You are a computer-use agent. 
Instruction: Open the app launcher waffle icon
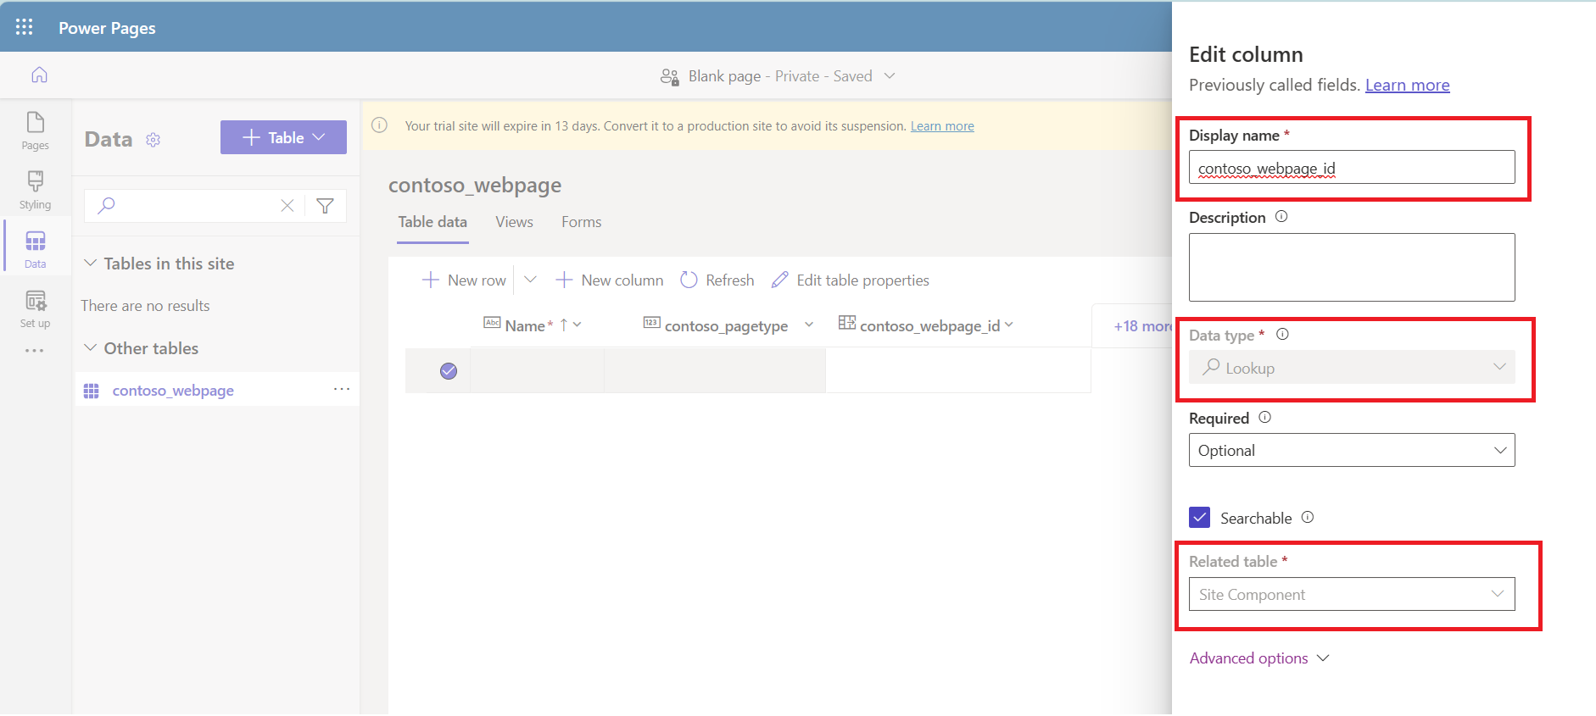pyautogui.click(x=24, y=27)
